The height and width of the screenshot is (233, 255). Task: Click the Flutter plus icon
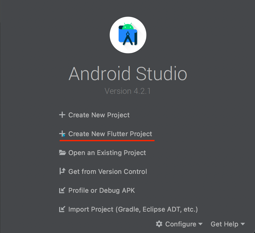point(62,134)
